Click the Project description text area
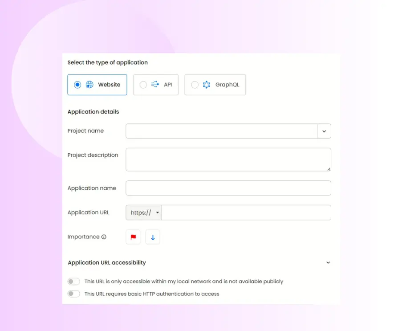394x331 pixels. (x=228, y=159)
